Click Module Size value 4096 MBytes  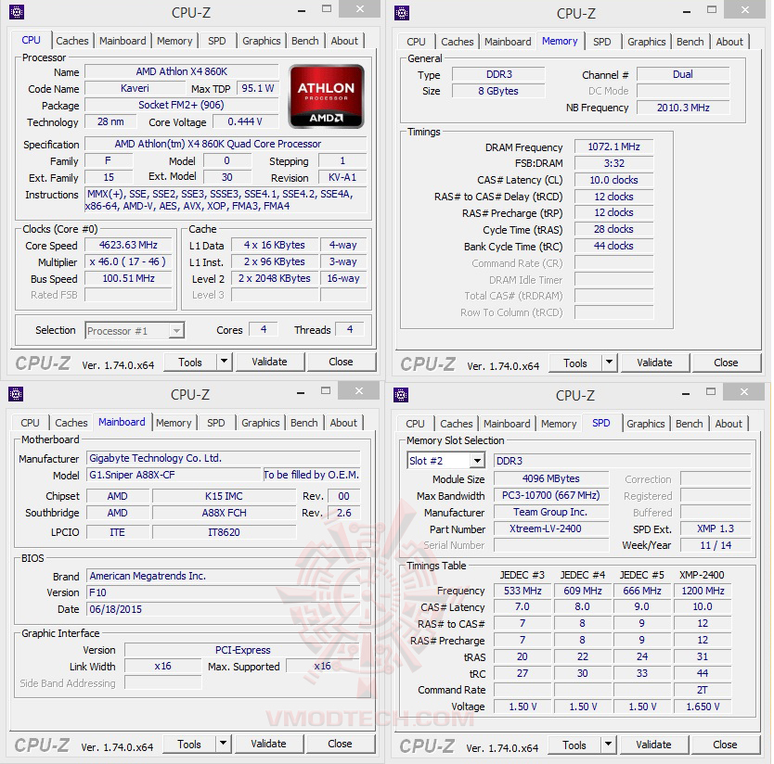tap(551, 478)
